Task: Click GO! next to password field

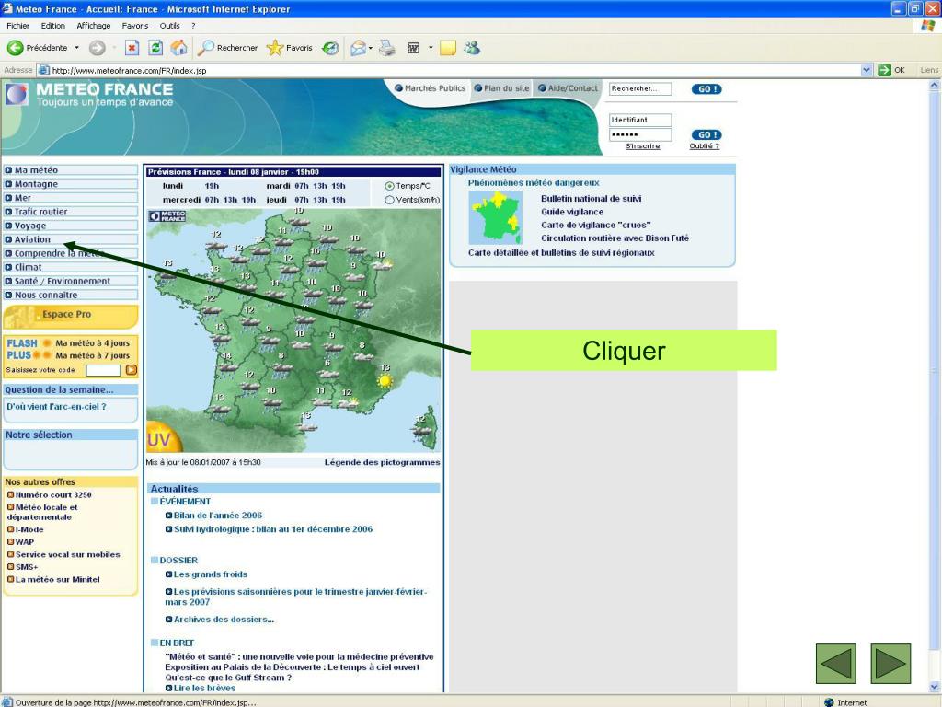Action: click(706, 134)
